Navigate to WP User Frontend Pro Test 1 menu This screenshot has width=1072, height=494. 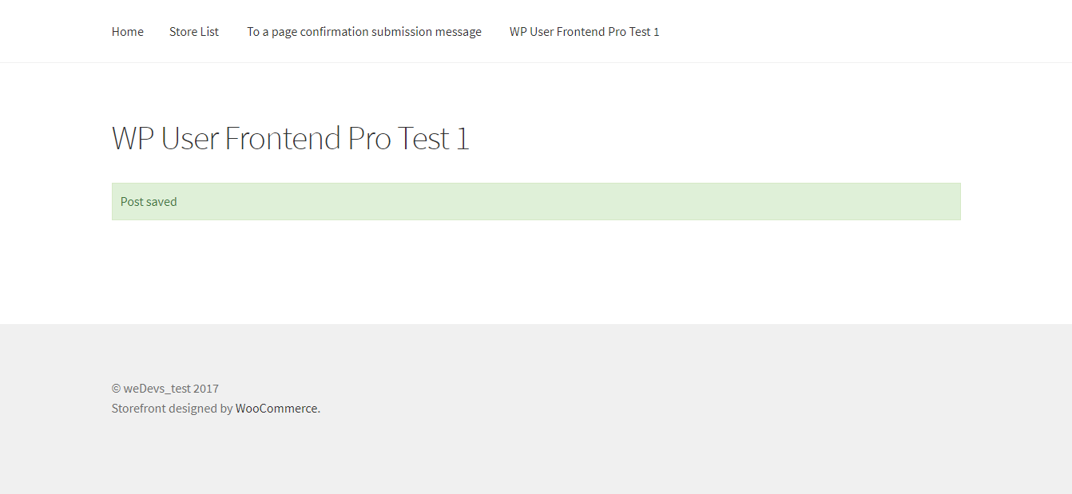584,31
